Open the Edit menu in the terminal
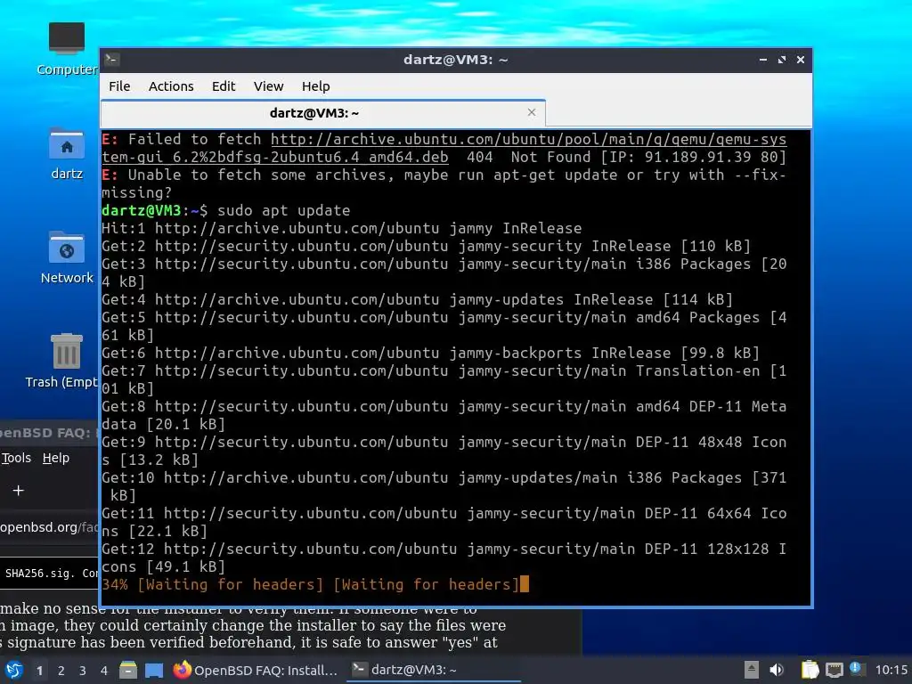912x684 pixels. coord(224,86)
